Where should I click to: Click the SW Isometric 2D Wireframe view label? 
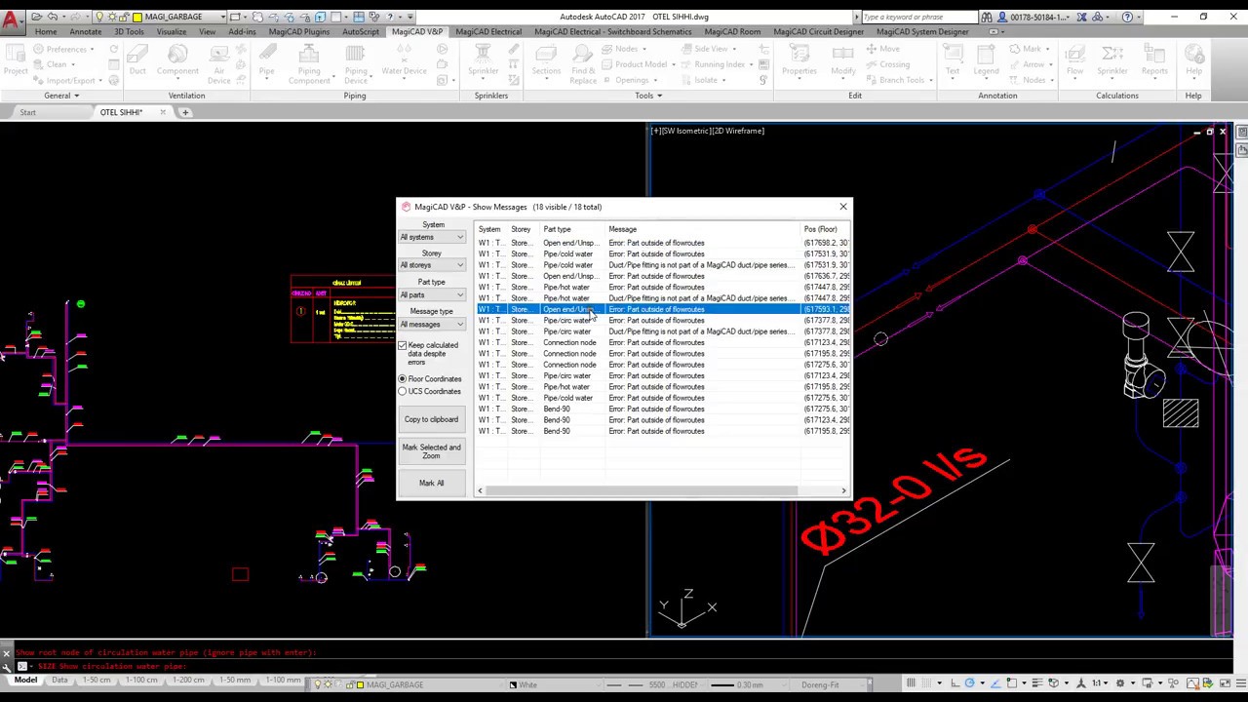click(709, 131)
